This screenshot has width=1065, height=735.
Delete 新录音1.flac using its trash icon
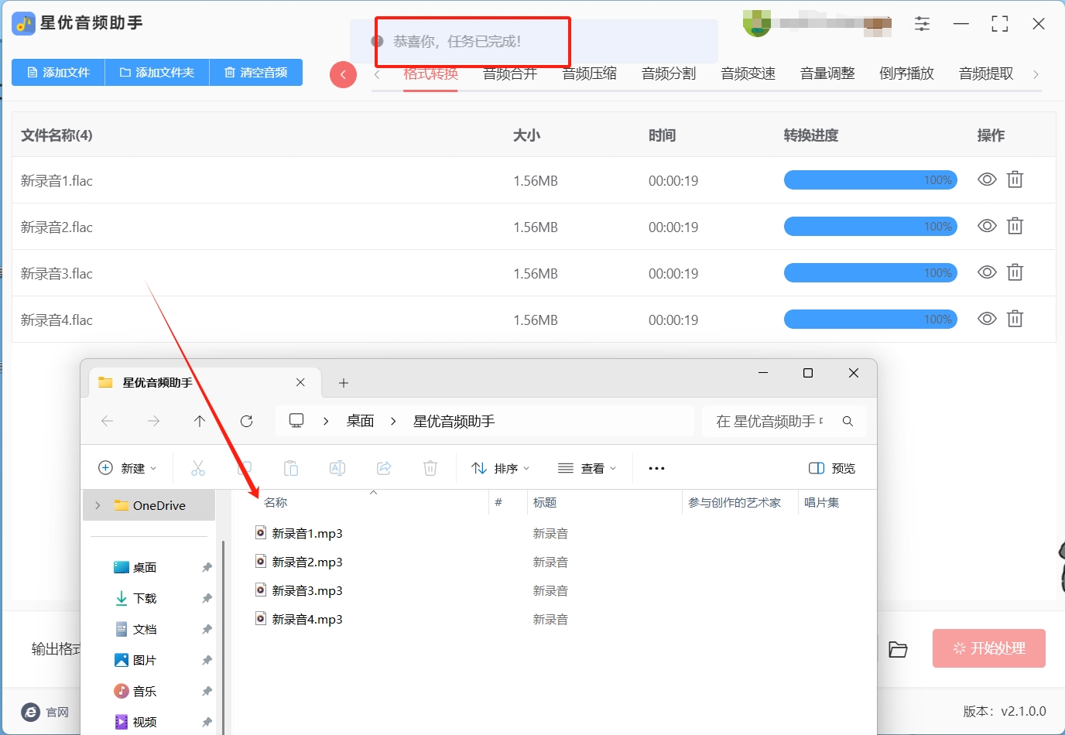[1015, 179]
